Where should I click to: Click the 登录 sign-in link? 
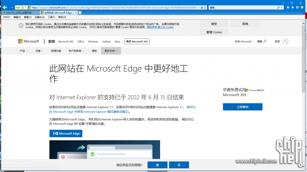pos(277,42)
